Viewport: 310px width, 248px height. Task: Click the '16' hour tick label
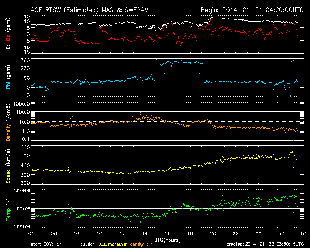click(x=168, y=233)
